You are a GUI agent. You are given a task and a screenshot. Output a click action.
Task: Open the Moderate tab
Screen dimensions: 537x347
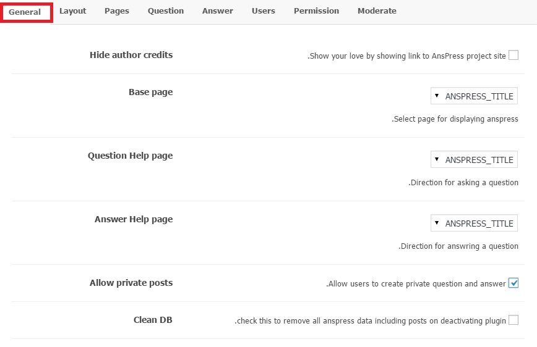(377, 11)
